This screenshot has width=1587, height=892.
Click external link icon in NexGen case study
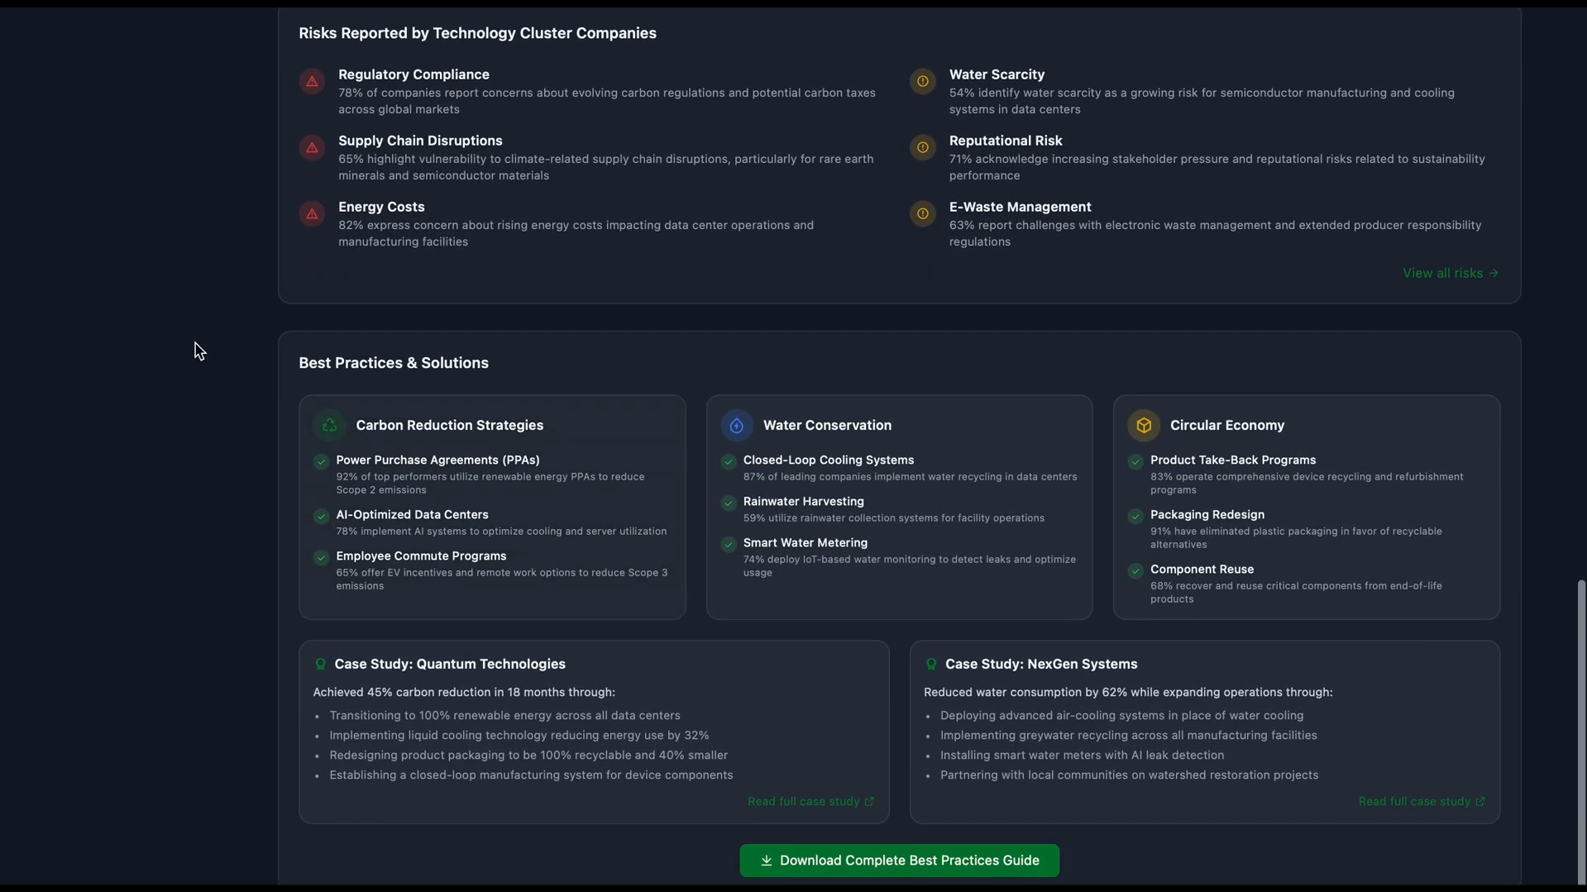tap(1480, 801)
